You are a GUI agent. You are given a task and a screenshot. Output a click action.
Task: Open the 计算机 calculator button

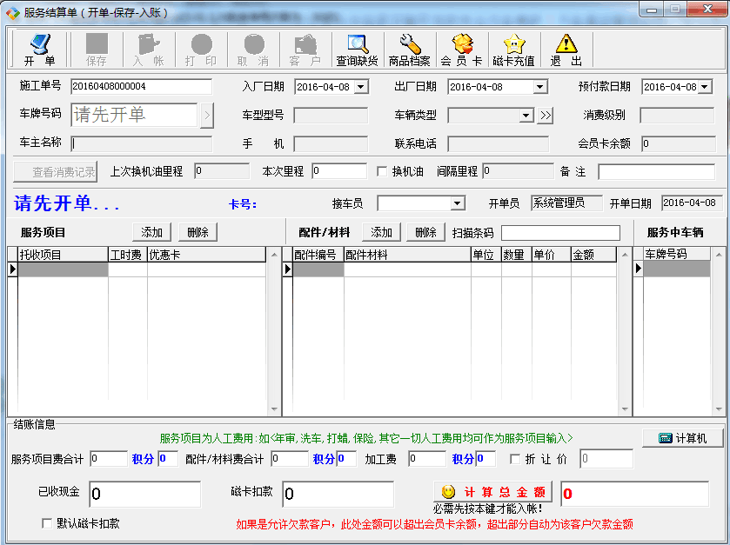pyautogui.click(x=683, y=438)
